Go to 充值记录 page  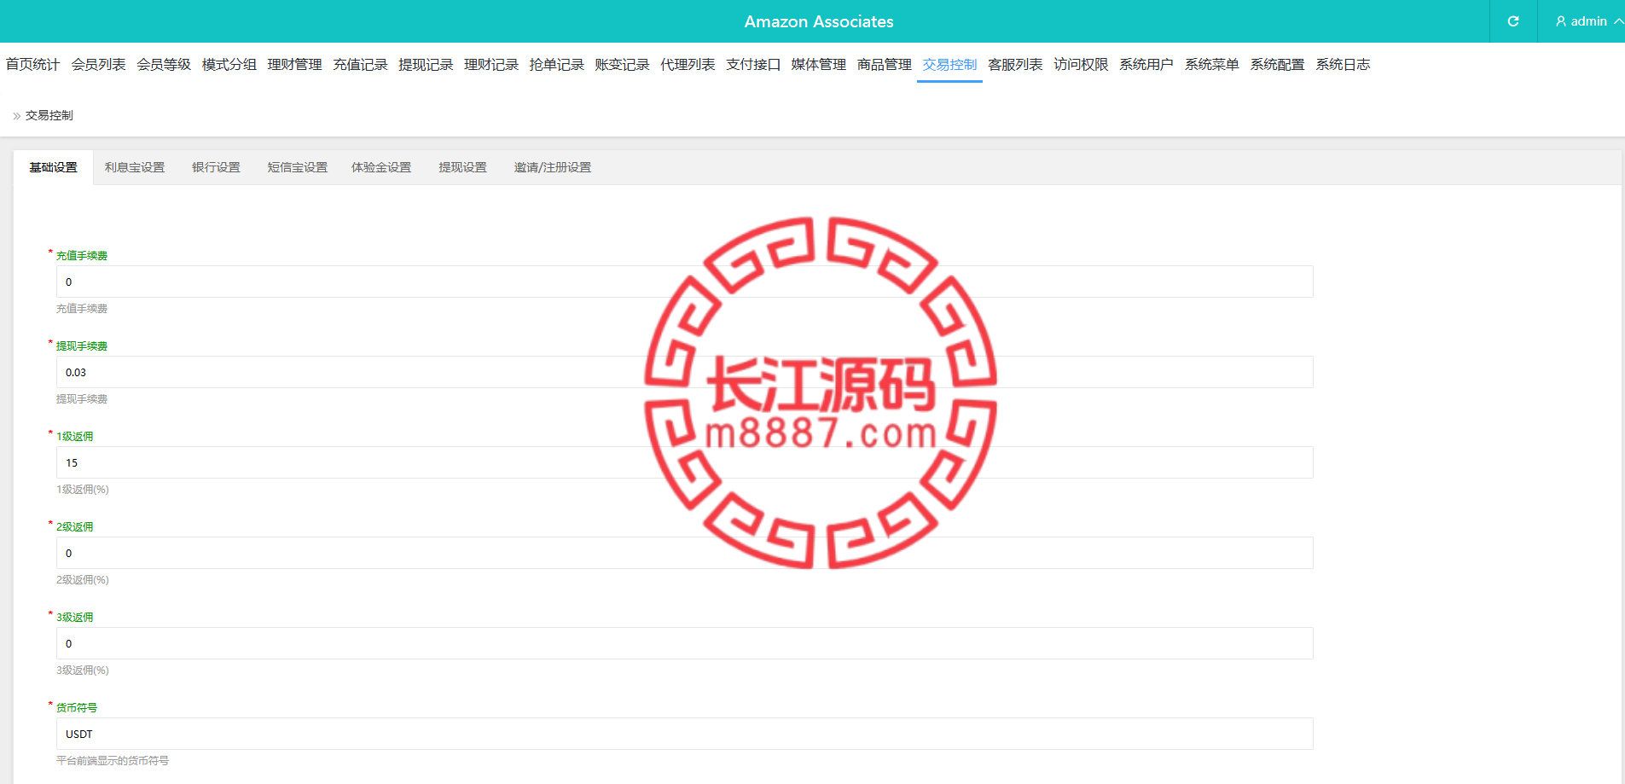click(x=360, y=65)
